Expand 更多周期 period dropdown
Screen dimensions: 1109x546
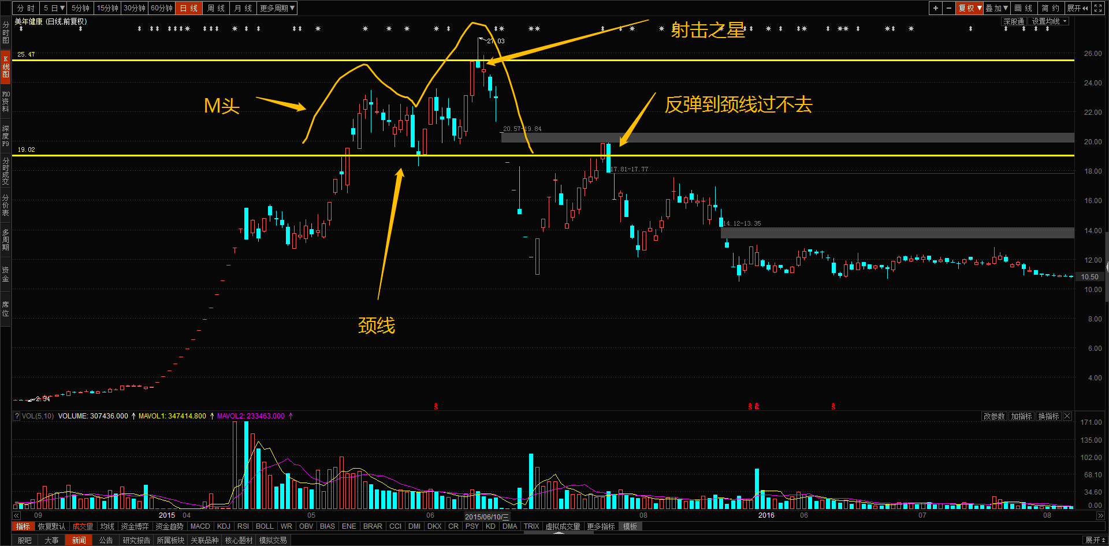277,8
